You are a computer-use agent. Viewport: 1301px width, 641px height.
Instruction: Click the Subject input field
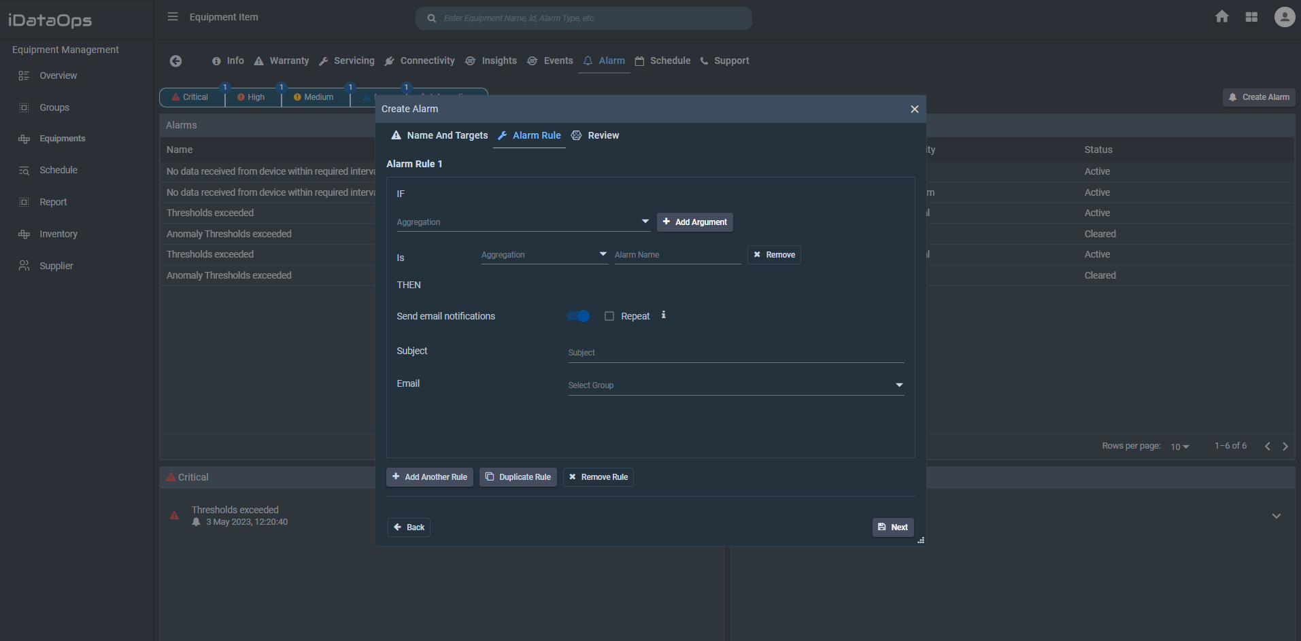coord(735,353)
